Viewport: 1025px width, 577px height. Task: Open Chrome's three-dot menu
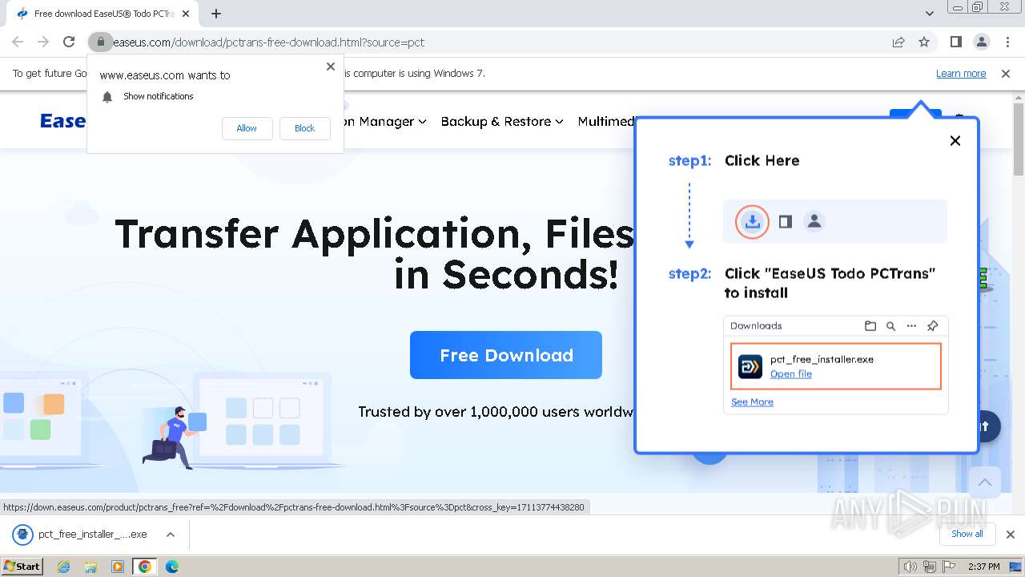tap(1007, 42)
